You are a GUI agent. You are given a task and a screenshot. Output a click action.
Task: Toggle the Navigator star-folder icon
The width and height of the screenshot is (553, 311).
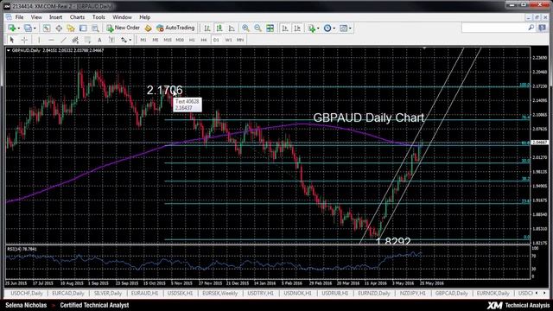click(x=71, y=28)
